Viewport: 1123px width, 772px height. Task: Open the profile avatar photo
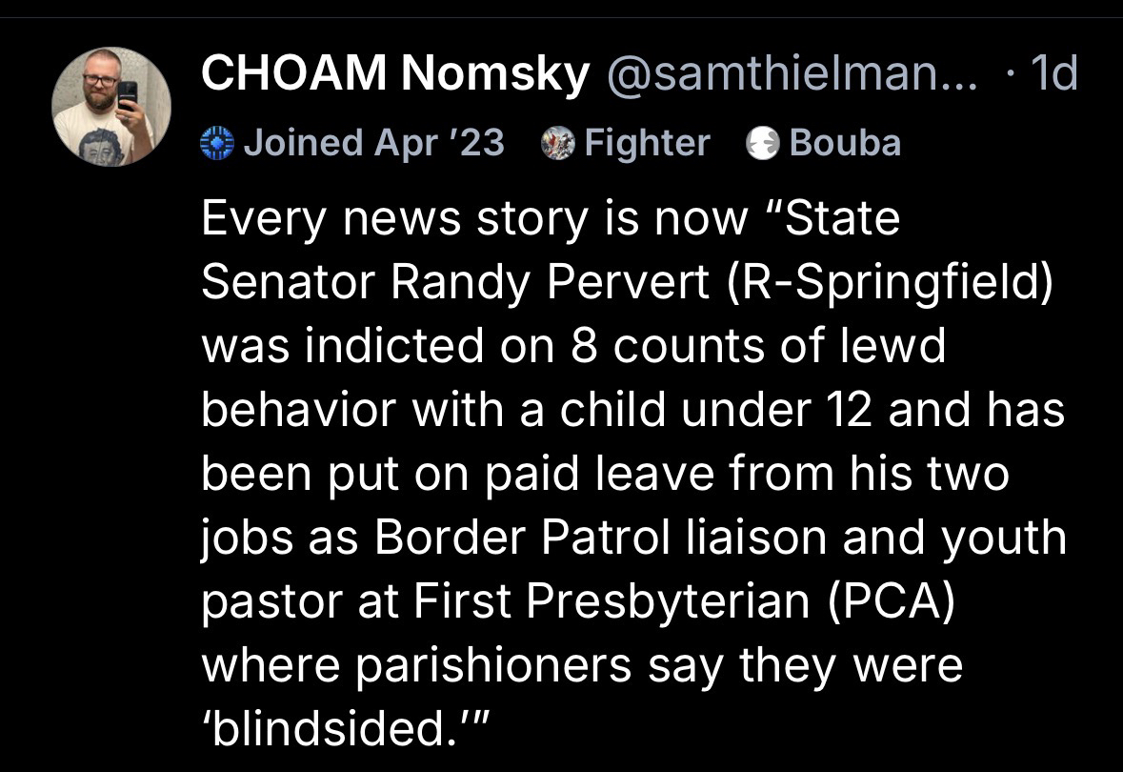(110, 107)
